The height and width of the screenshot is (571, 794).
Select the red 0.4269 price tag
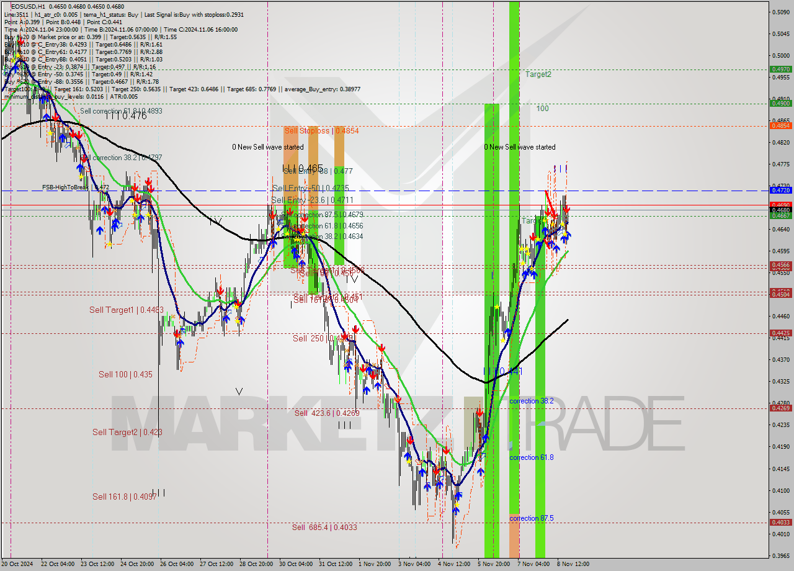(x=780, y=408)
